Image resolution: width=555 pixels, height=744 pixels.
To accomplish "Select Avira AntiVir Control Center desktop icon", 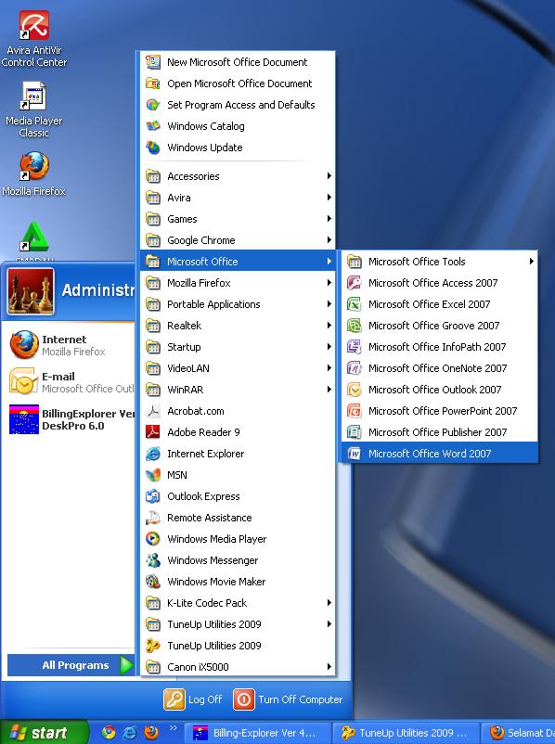I will point(33,39).
